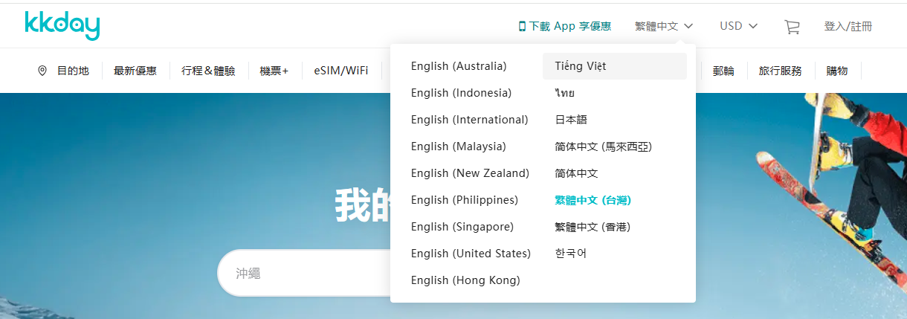
Task: Open the USD currency dropdown
Action: tap(738, 26)
